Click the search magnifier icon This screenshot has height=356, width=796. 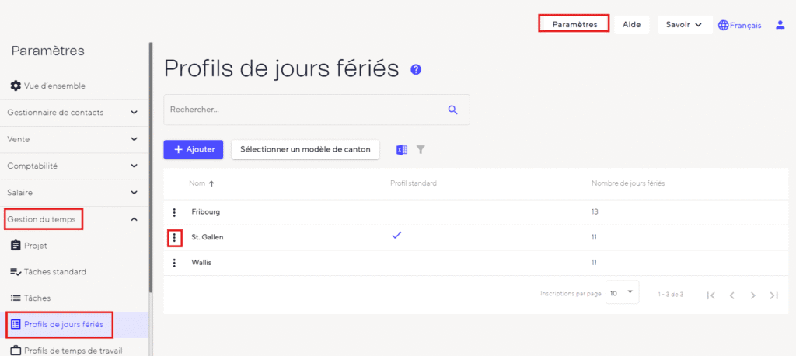(x=453, y=110)
